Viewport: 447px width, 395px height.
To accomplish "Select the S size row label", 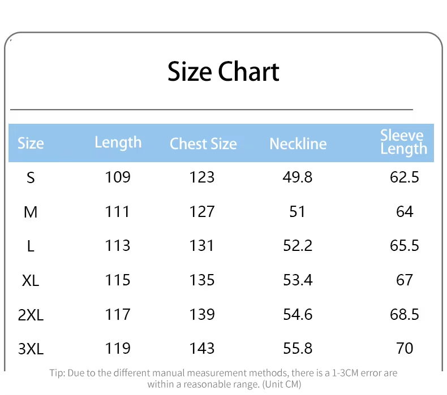I will tap(31, 177).
